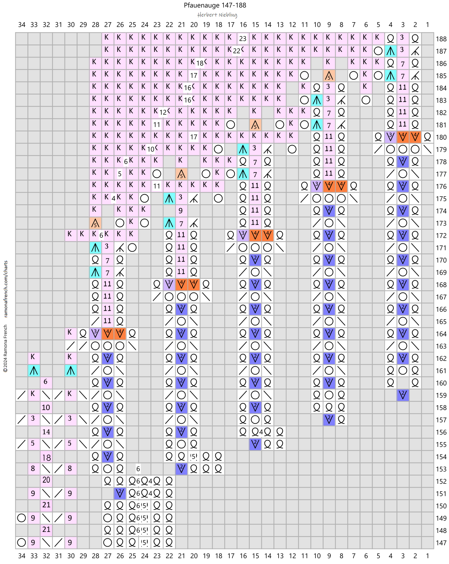Open the ramonafrench.com/charts link
The width and height of the screenshot is (449, 564).
[x=6, y=289]
